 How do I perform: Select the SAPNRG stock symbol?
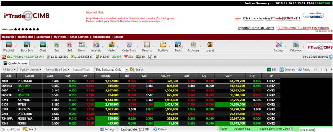pos(23,100)
